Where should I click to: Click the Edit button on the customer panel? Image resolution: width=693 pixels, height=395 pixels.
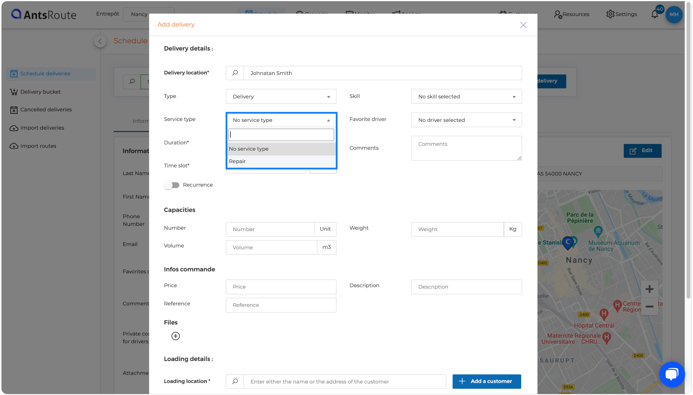(642, 151)
